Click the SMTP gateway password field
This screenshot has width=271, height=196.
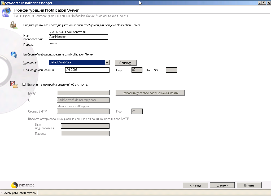[85, 133]
